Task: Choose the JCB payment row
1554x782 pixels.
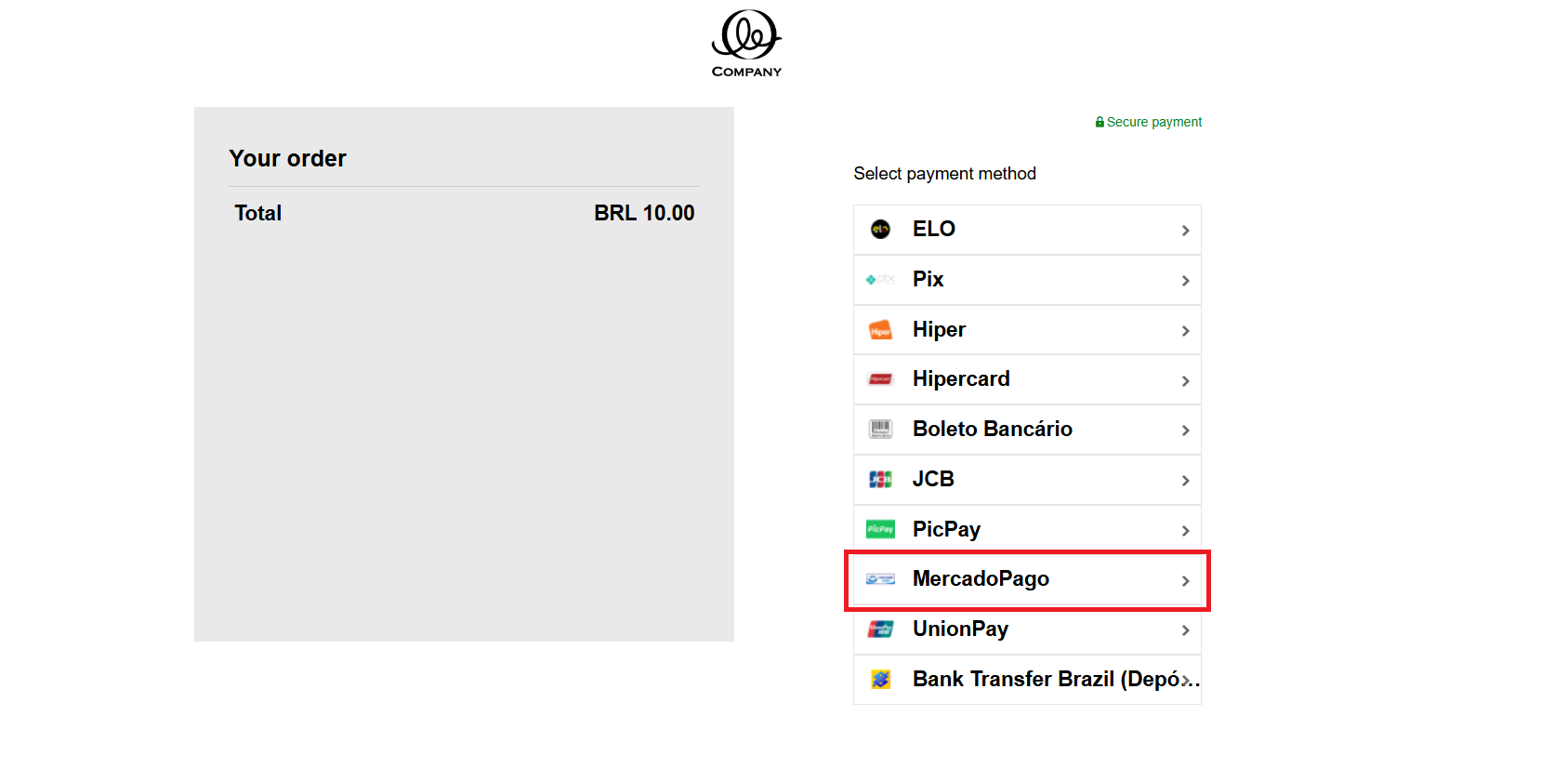Action: 1027,479
